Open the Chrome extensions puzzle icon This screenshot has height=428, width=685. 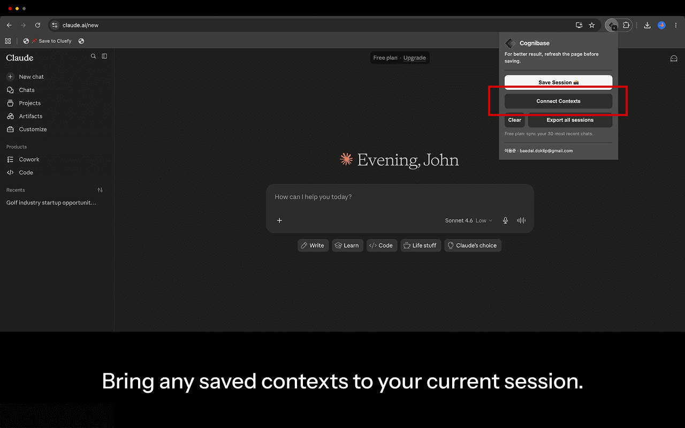click(626, 25)
